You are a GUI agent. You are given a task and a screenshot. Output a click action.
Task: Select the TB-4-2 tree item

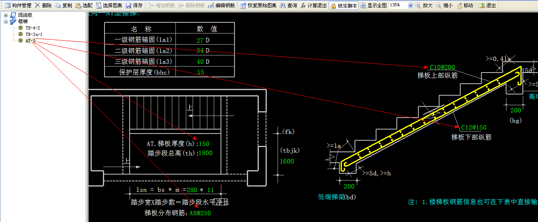click(x=33, y=28)
